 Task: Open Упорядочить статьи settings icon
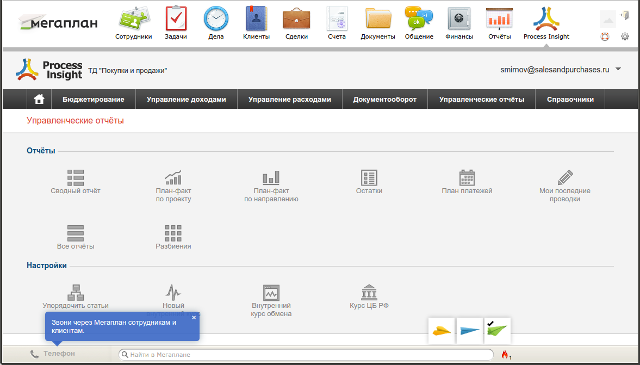(x=75, y=293)
